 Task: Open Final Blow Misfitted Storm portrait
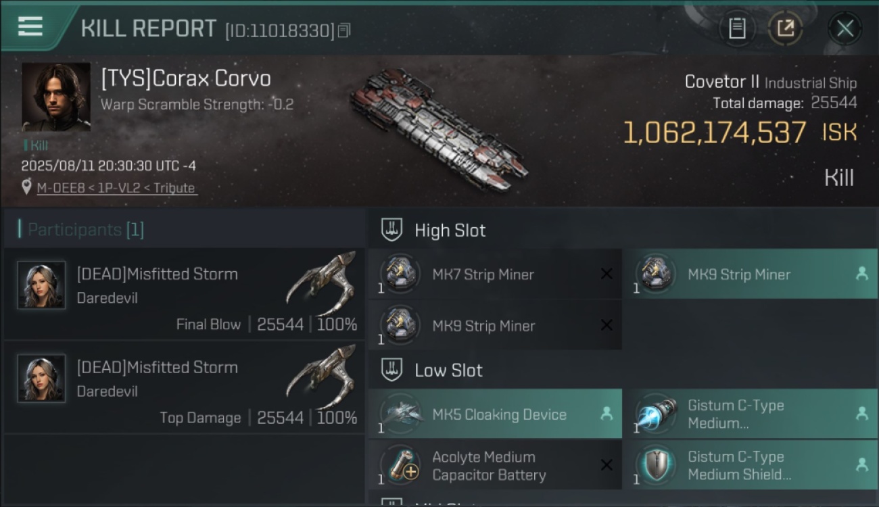pos(41,285)
